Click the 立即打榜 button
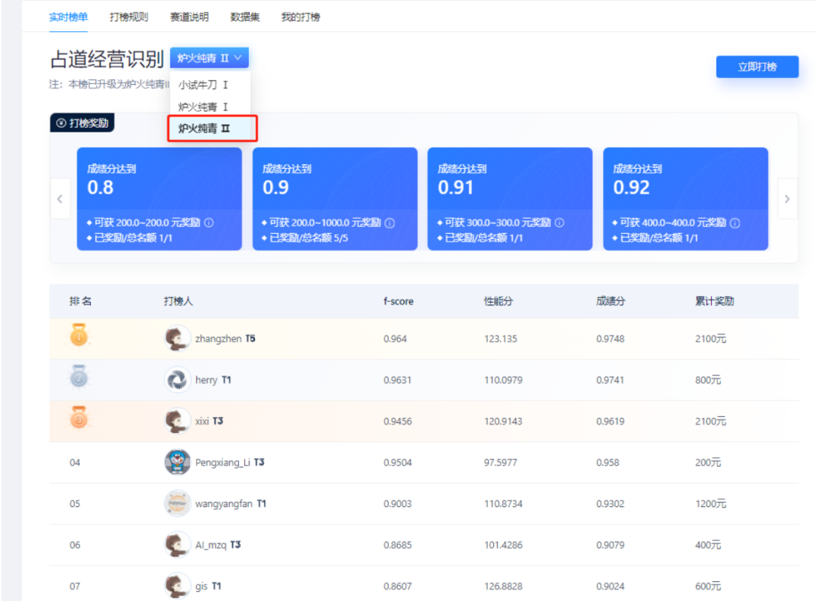The image size is (817, 613). click(x=756, y=67)
